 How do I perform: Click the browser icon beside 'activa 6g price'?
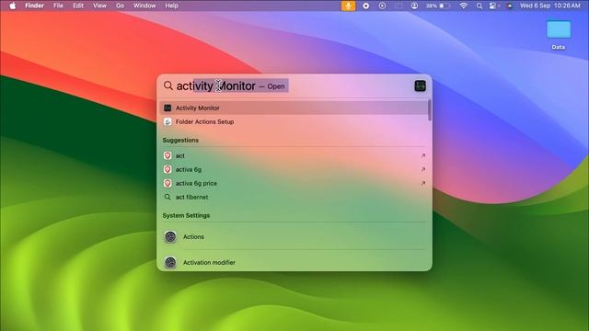[167, 183]
